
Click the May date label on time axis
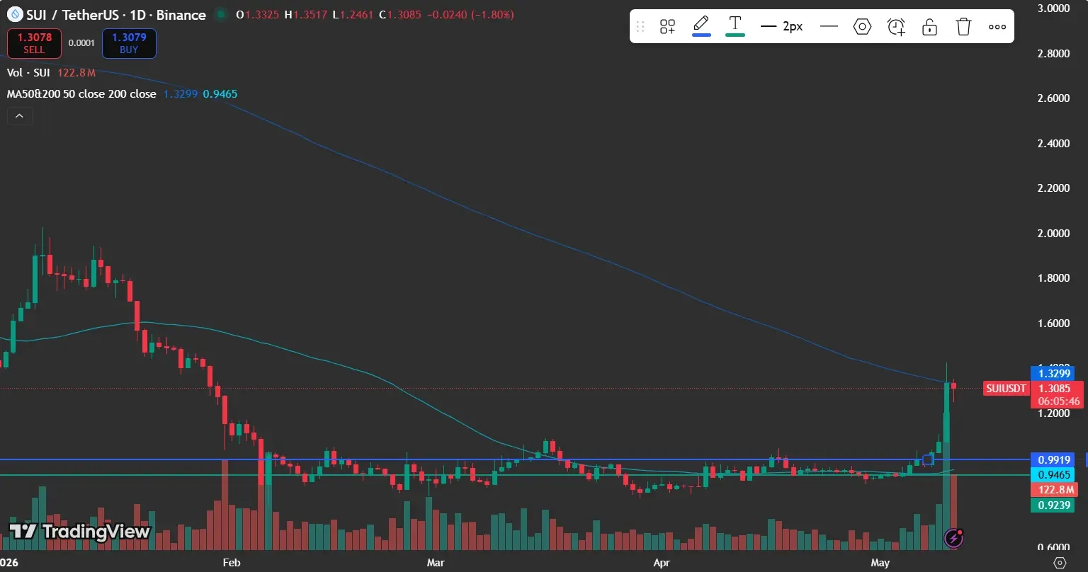tap(880, 563)
